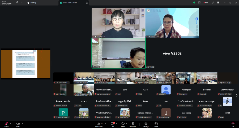239x128 pixels.
Task: Open more options on screen share tab
Action: 87,3
